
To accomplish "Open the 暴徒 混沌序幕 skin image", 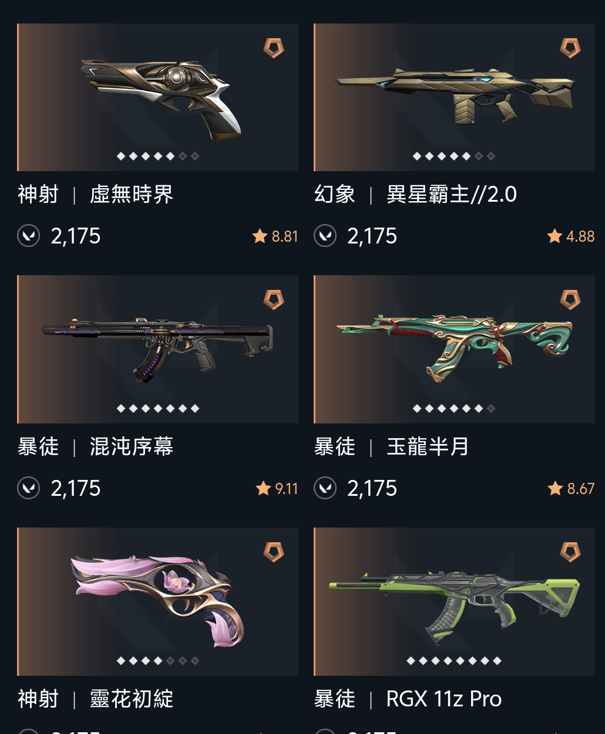I will (x=158, y=349).
